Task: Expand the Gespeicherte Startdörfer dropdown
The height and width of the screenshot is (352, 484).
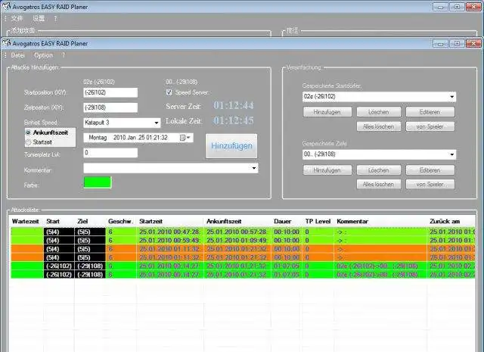Action: click(452, 97)
